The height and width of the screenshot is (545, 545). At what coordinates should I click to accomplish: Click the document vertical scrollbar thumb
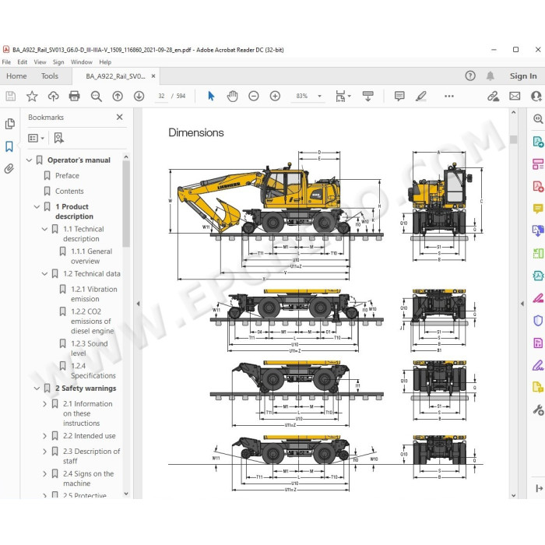pyautogui.click(x=513, y=139)
